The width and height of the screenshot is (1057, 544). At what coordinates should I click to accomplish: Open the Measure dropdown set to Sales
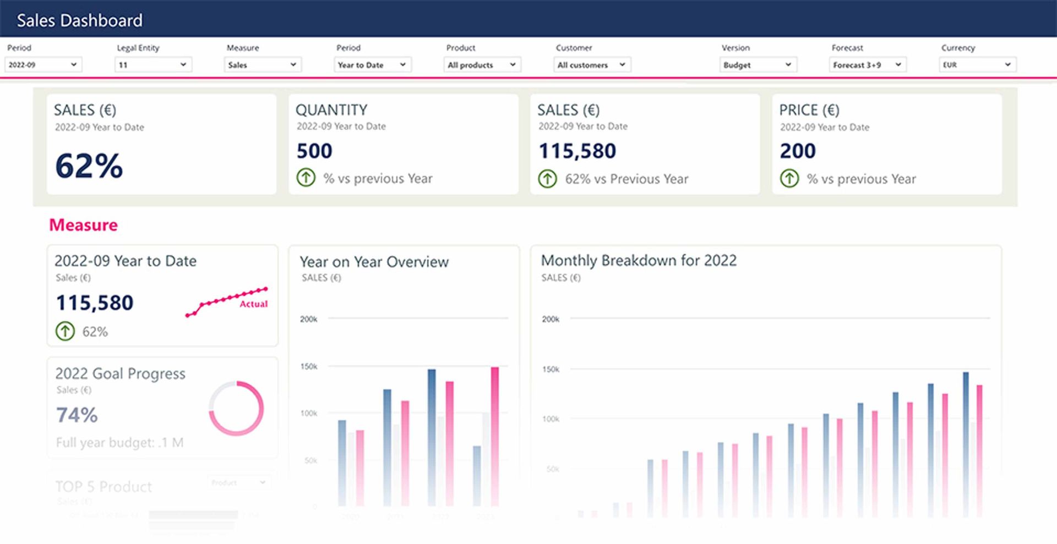pyautogui.click(x=263, y=65)
